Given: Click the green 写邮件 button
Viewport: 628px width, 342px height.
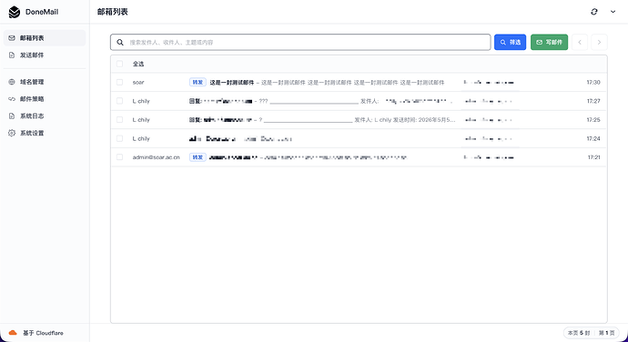Looking at the screenshot, I should coord(549,42).
